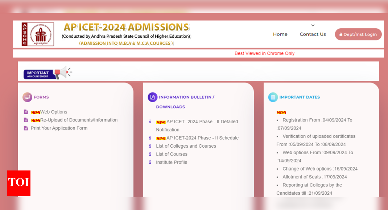Open Re-Upload of Documents/Information link
The width and height of the screenshot is (388, 210).
(79, 120)
